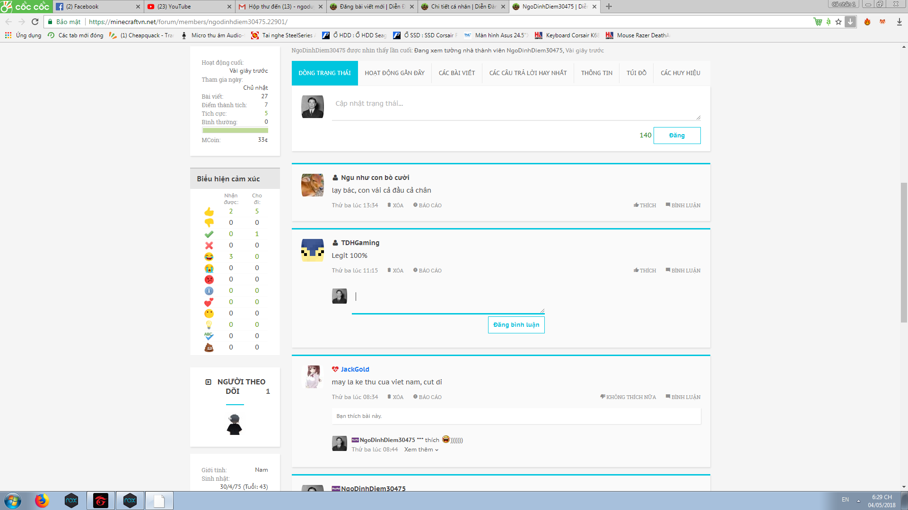Show hidden system tray icons arrow
908x510 pixels.
858,501
